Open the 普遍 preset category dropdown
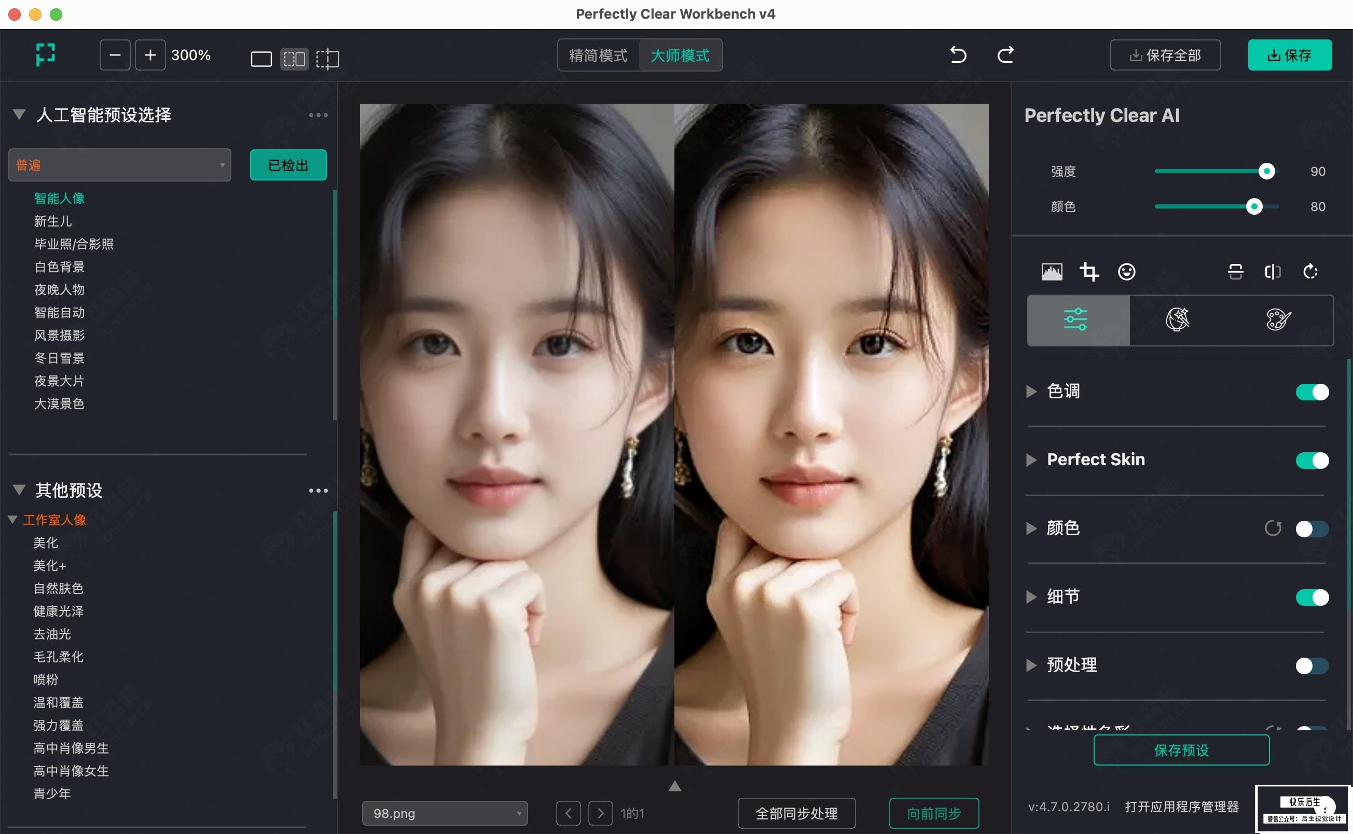 point(120,165)
